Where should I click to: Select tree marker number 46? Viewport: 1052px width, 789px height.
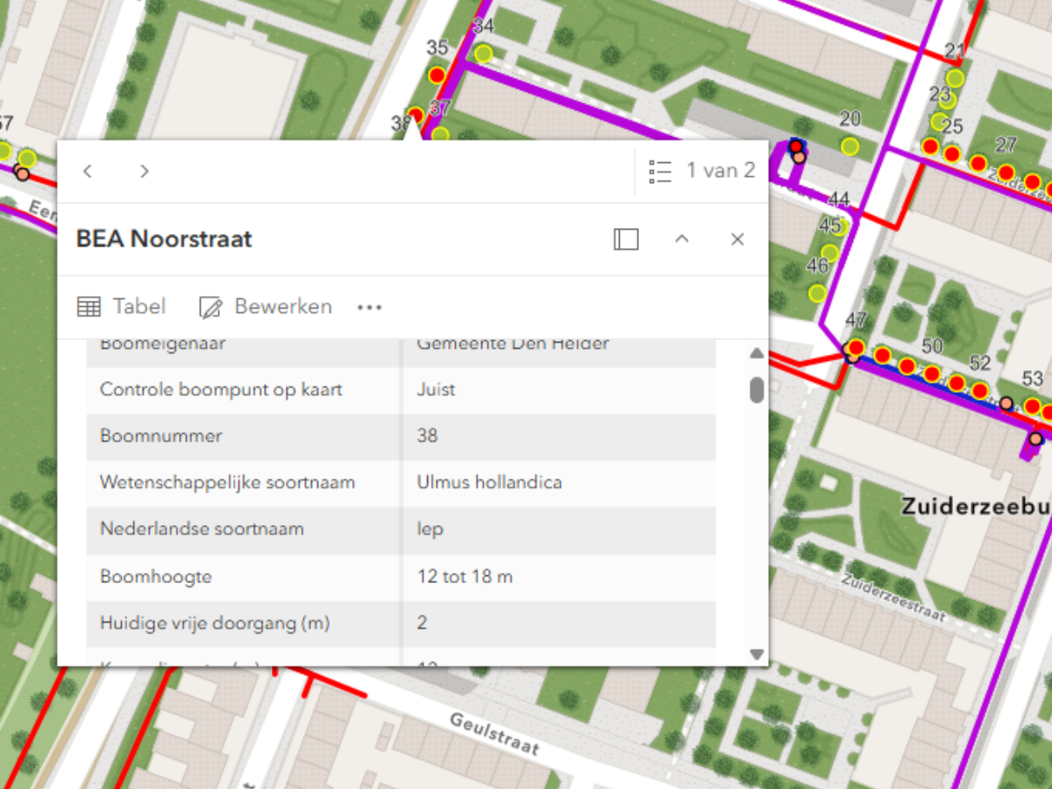coord(818,293)
